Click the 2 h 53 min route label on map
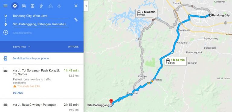 click(x=146, y=13)
